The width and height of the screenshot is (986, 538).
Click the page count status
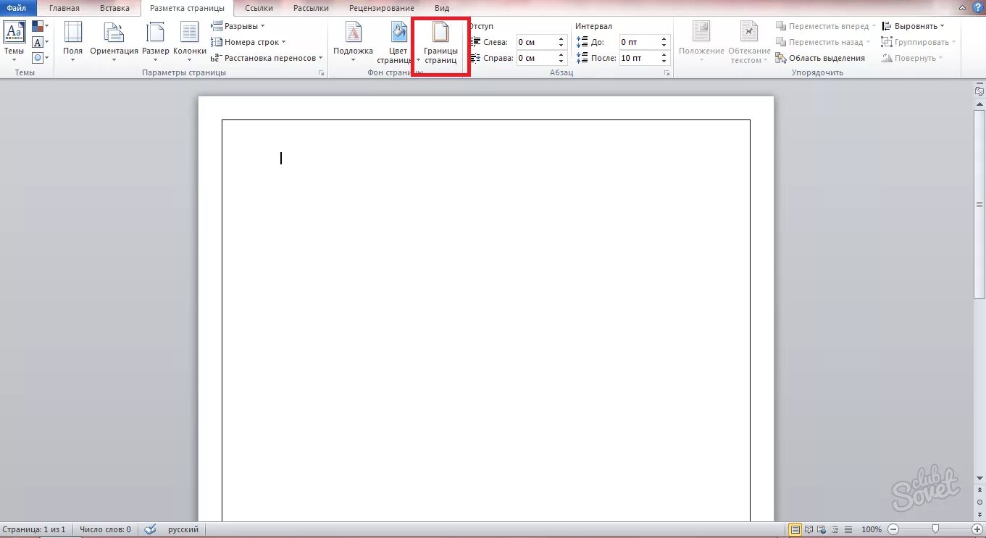pos(35,529)
